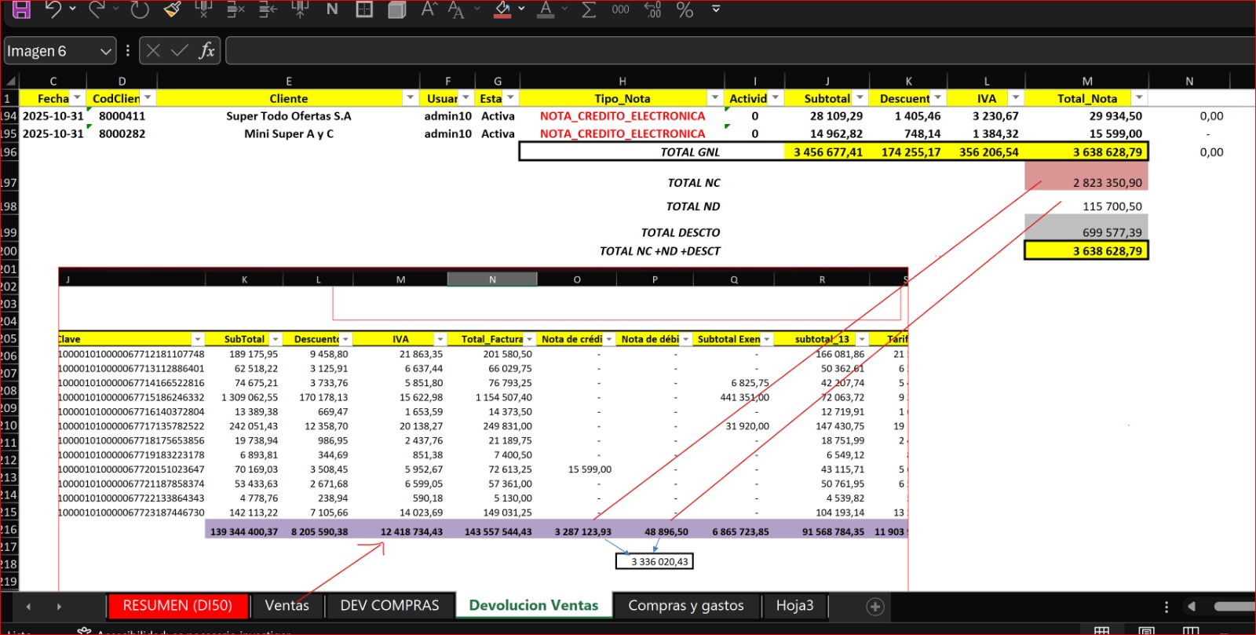Open the Total_Nota column filter

click(1138, 98)
